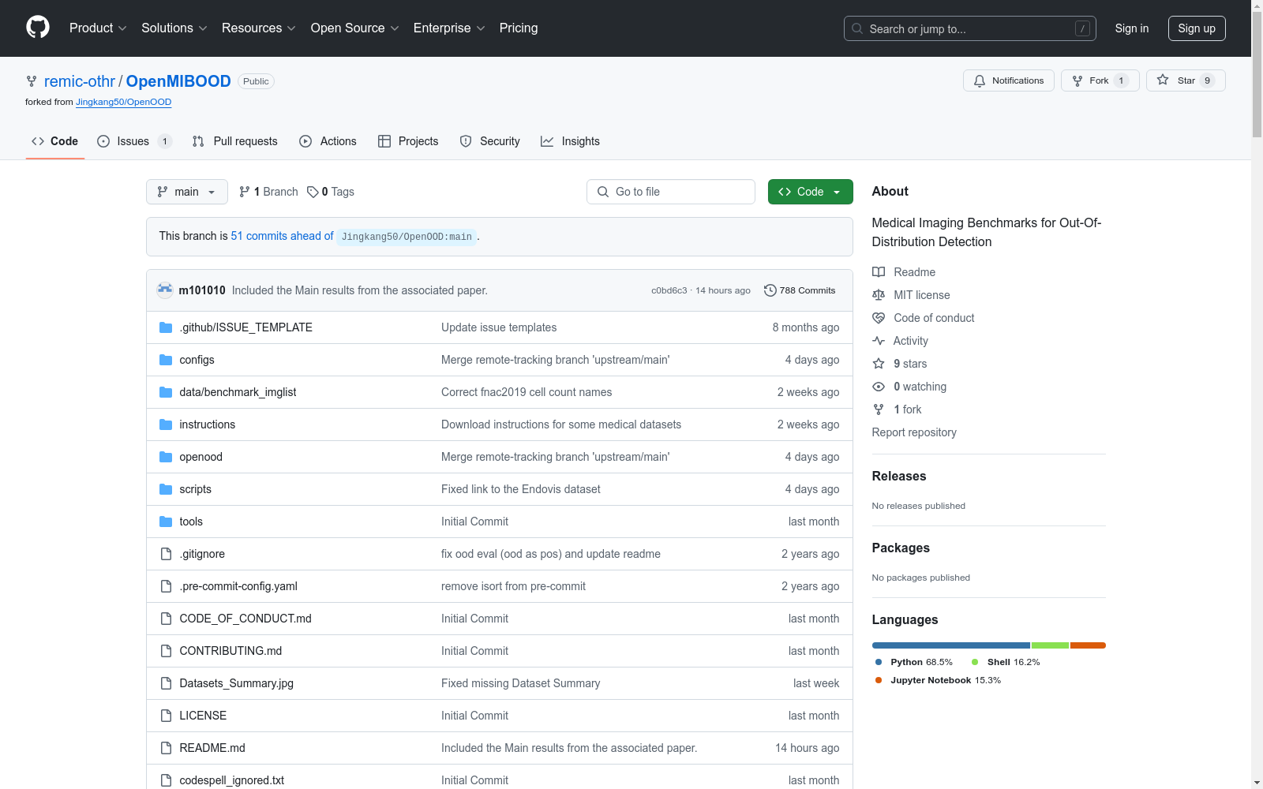Click the Search or jump to field
1263x789 pixels.
pos(970,28)
